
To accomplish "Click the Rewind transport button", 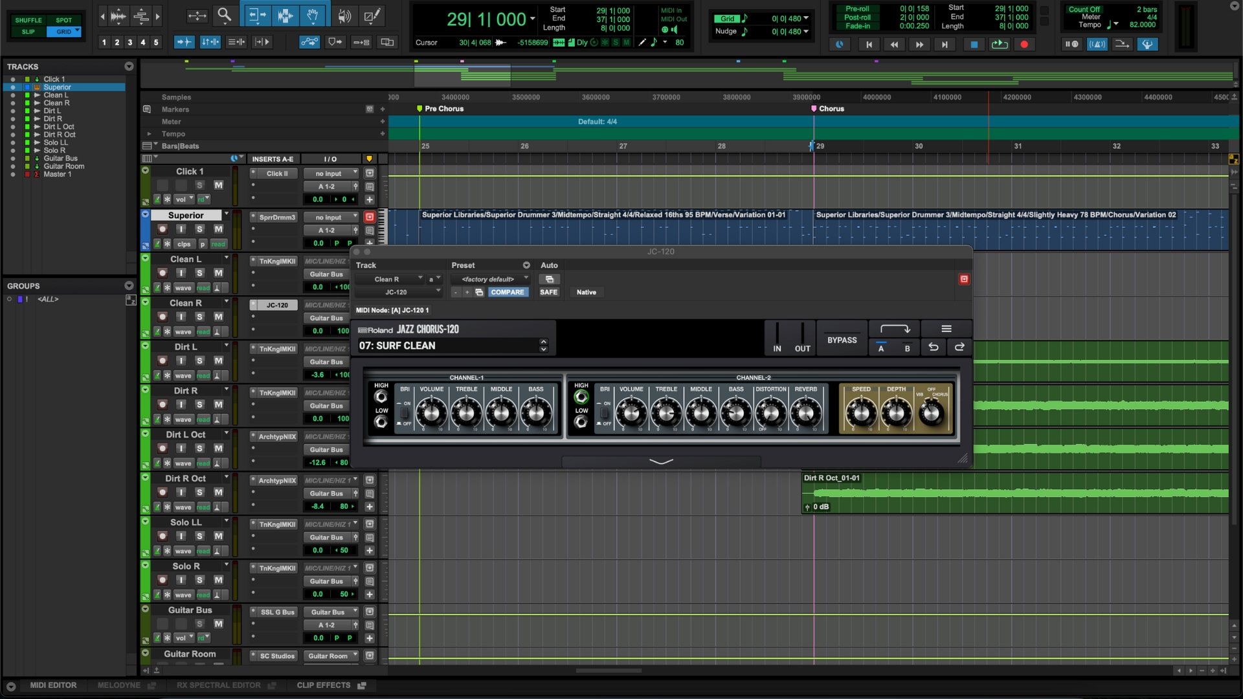I will [894, 44].
